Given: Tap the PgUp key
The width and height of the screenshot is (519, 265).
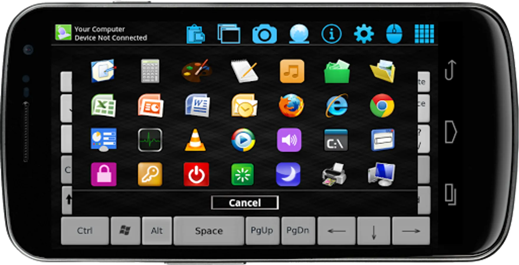Looking at the screenshot, I should point(262,231).
